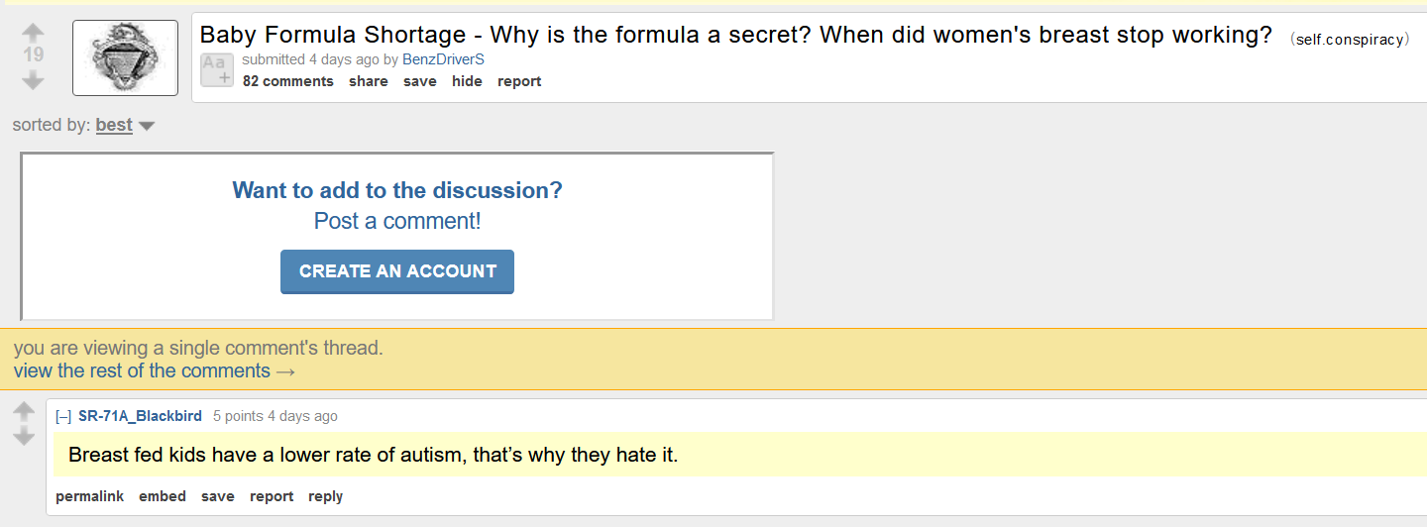Expand the self-text Aa icon
Image resolution: width=1427 pixels, height=527 pixels.
tap(217, 70)
